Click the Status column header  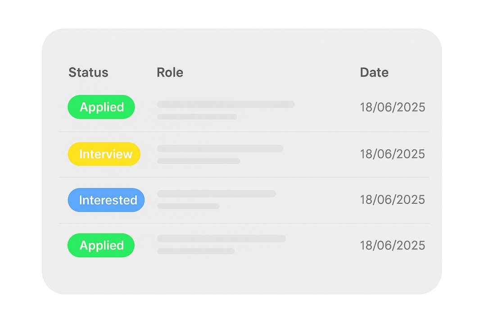click(88, 72)
